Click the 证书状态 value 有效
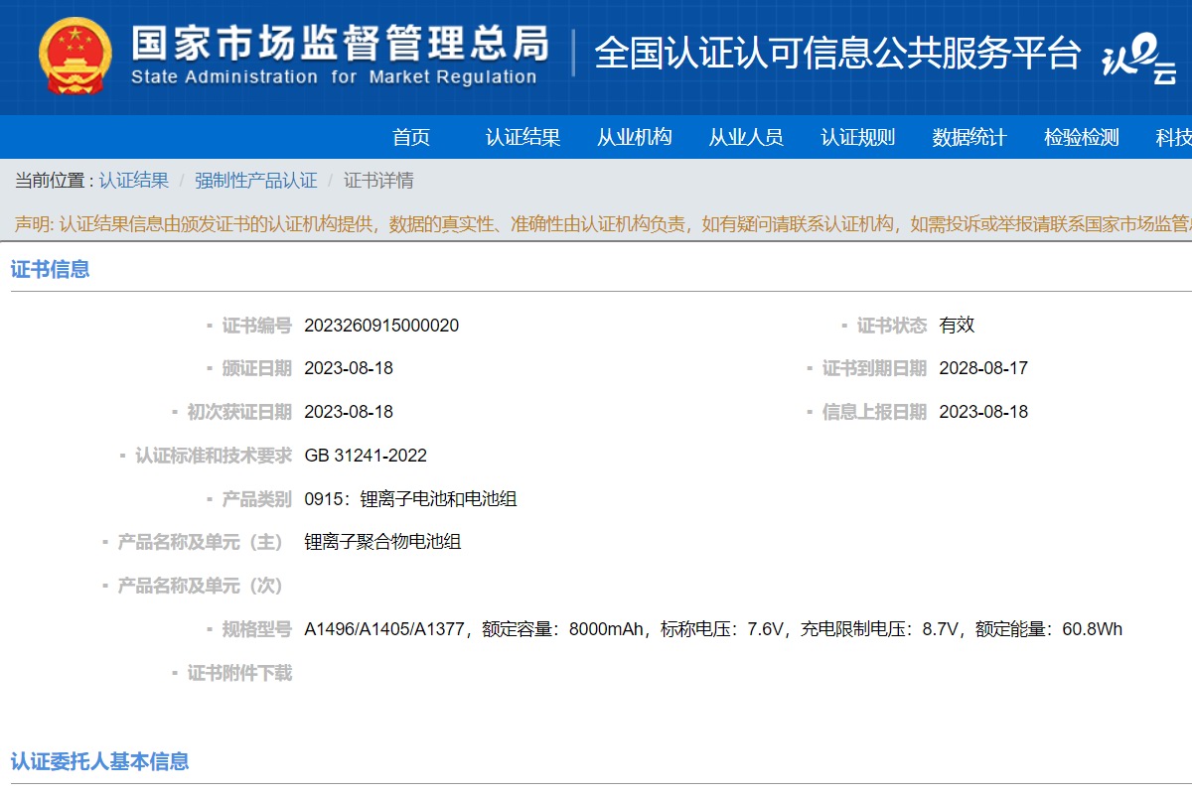This screenshot has width=1192, height=794. pos(957,326)
